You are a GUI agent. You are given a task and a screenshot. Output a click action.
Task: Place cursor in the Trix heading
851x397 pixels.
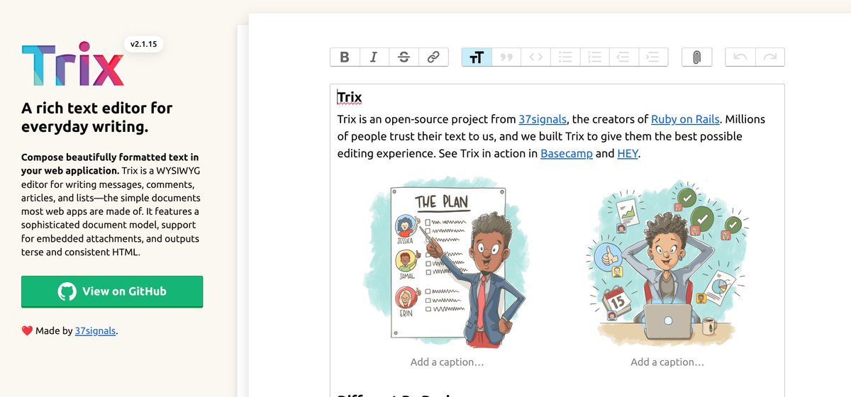350,97
